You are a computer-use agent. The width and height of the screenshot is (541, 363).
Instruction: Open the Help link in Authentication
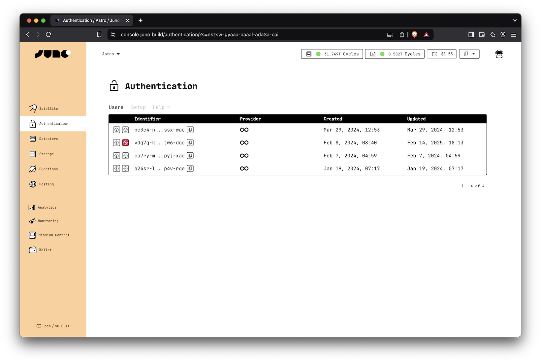(161, 107)
